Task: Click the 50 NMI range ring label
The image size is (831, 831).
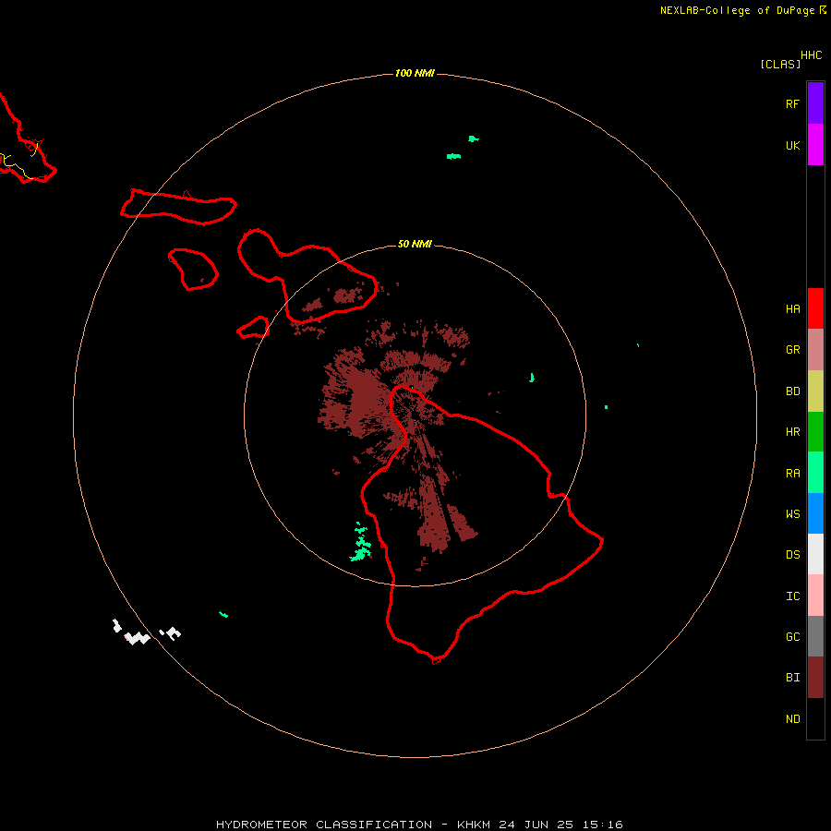Action: 415,244
